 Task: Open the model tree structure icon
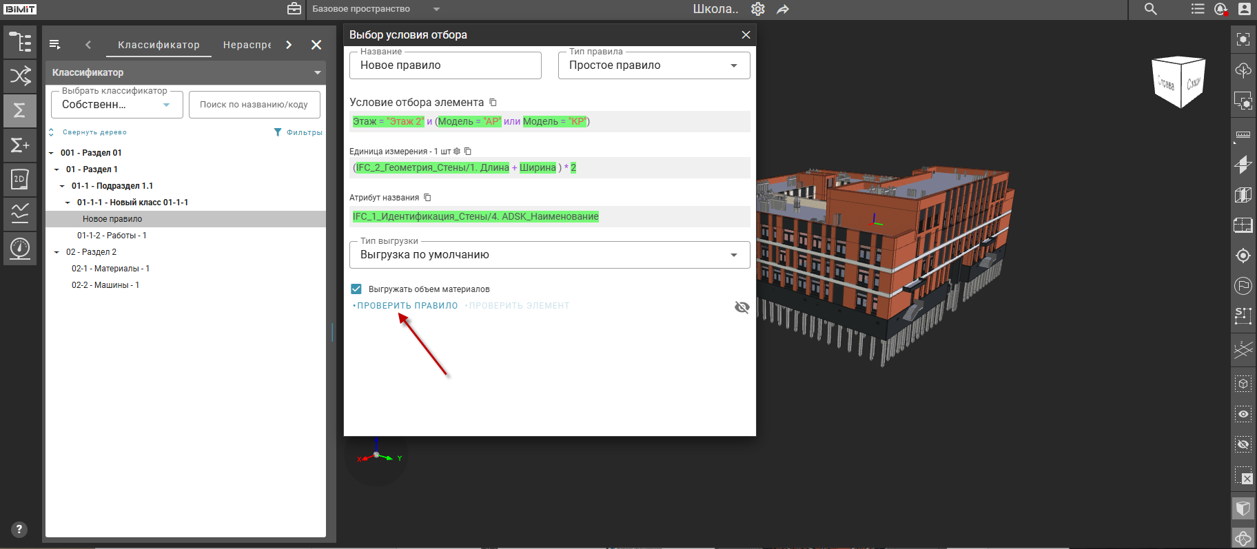tap(20, 42)
